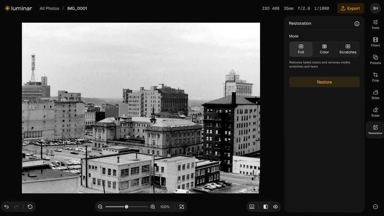This screenshot has width=384, height=216.
Task: Select Full restoration mode
Action: point(301,49)
